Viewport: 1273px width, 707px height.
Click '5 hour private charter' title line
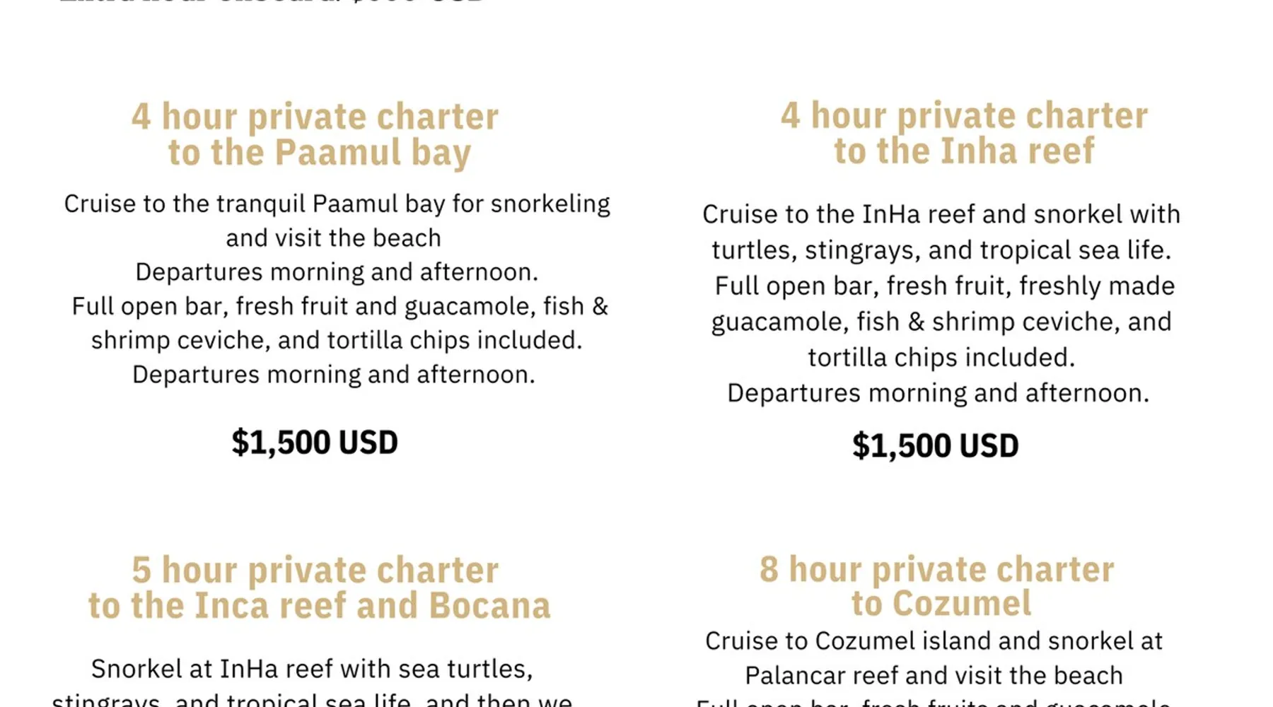point(315,570)
